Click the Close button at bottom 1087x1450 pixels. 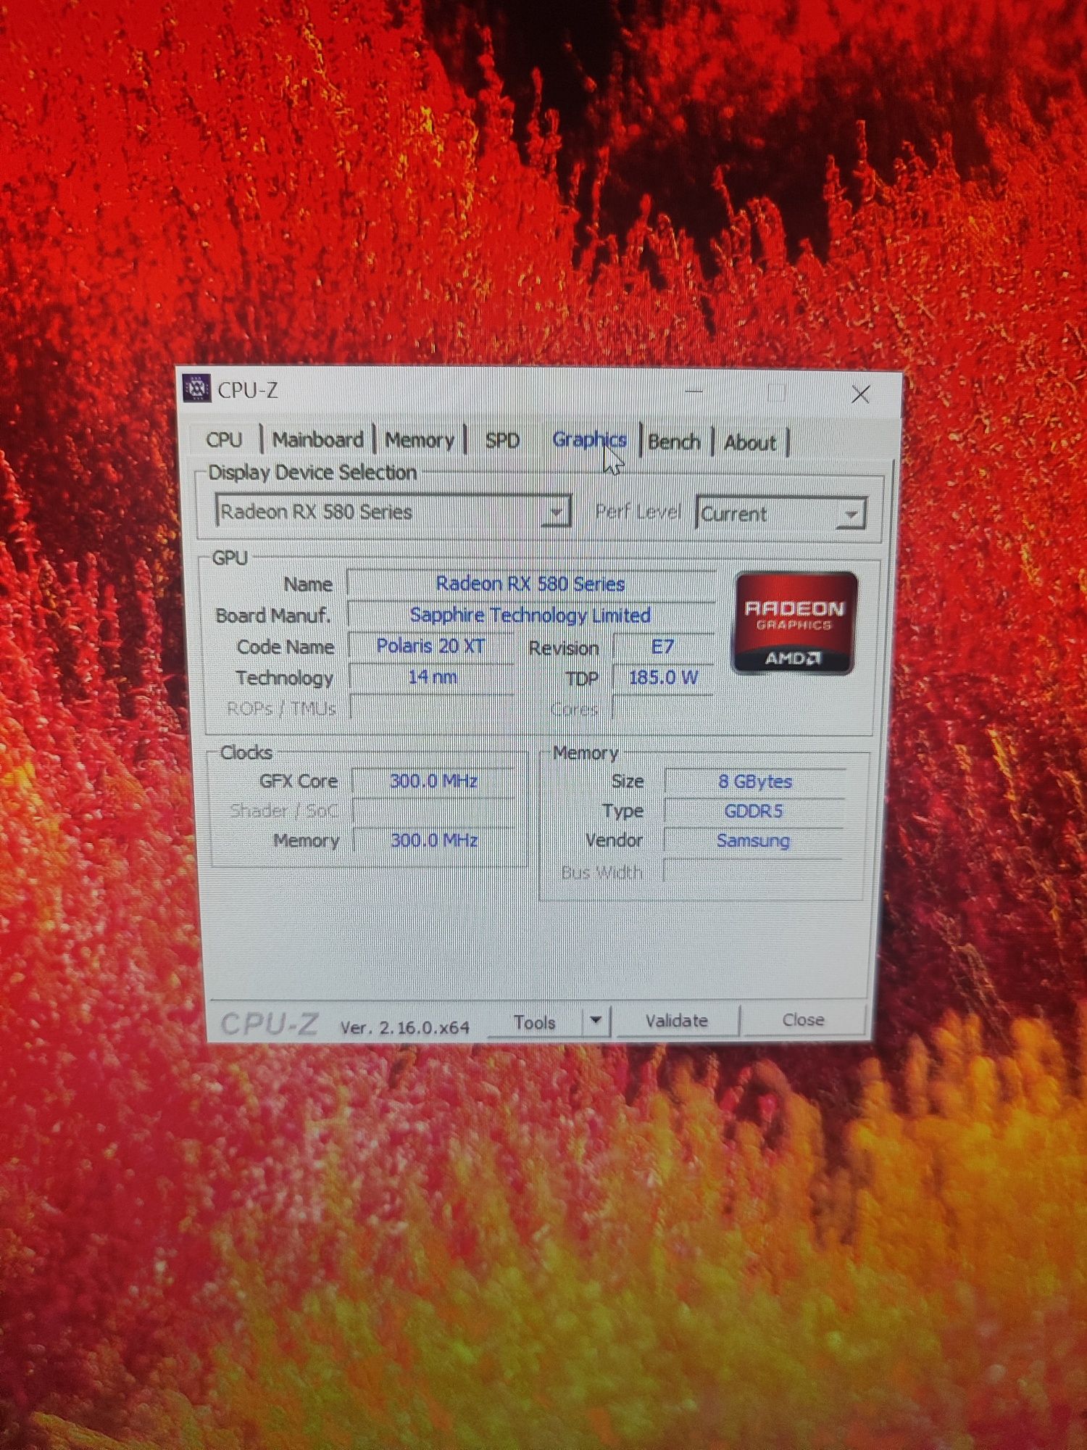803,1019
